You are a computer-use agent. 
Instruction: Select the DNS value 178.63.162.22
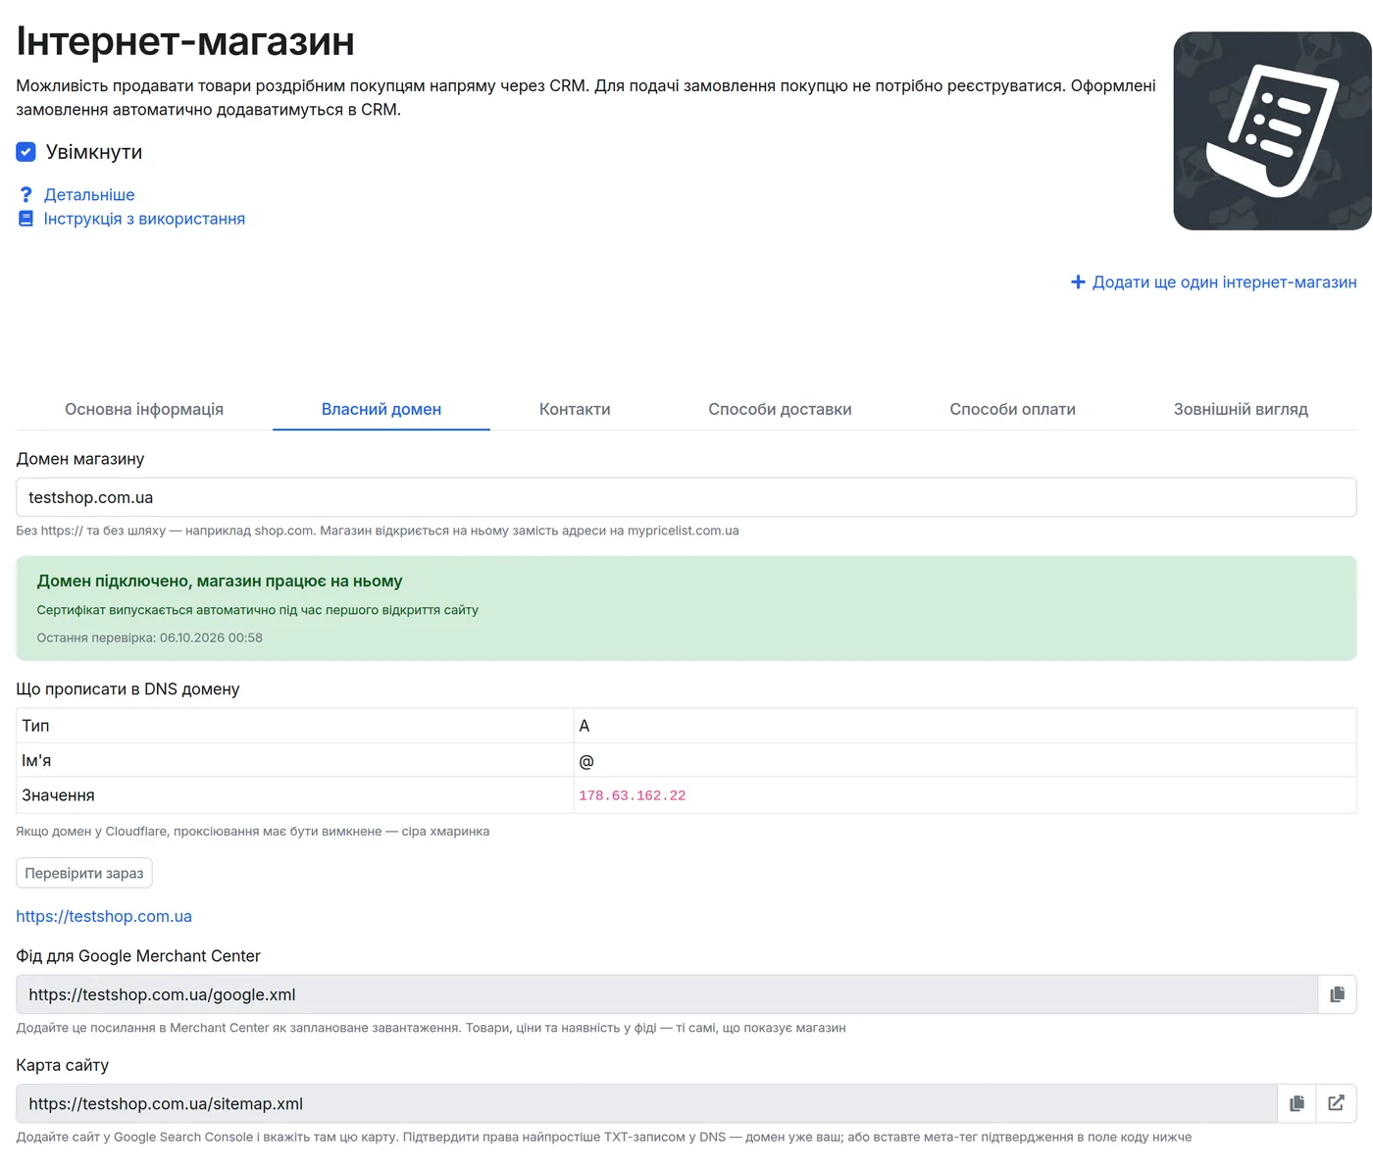(x=633, y=795)
